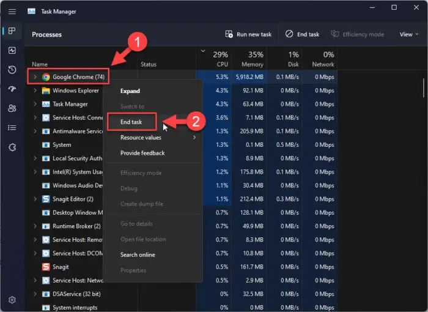Expand the Runtime Broker (2) group
The height and width of the screenshot is (312, 428).
coord(35,226)
